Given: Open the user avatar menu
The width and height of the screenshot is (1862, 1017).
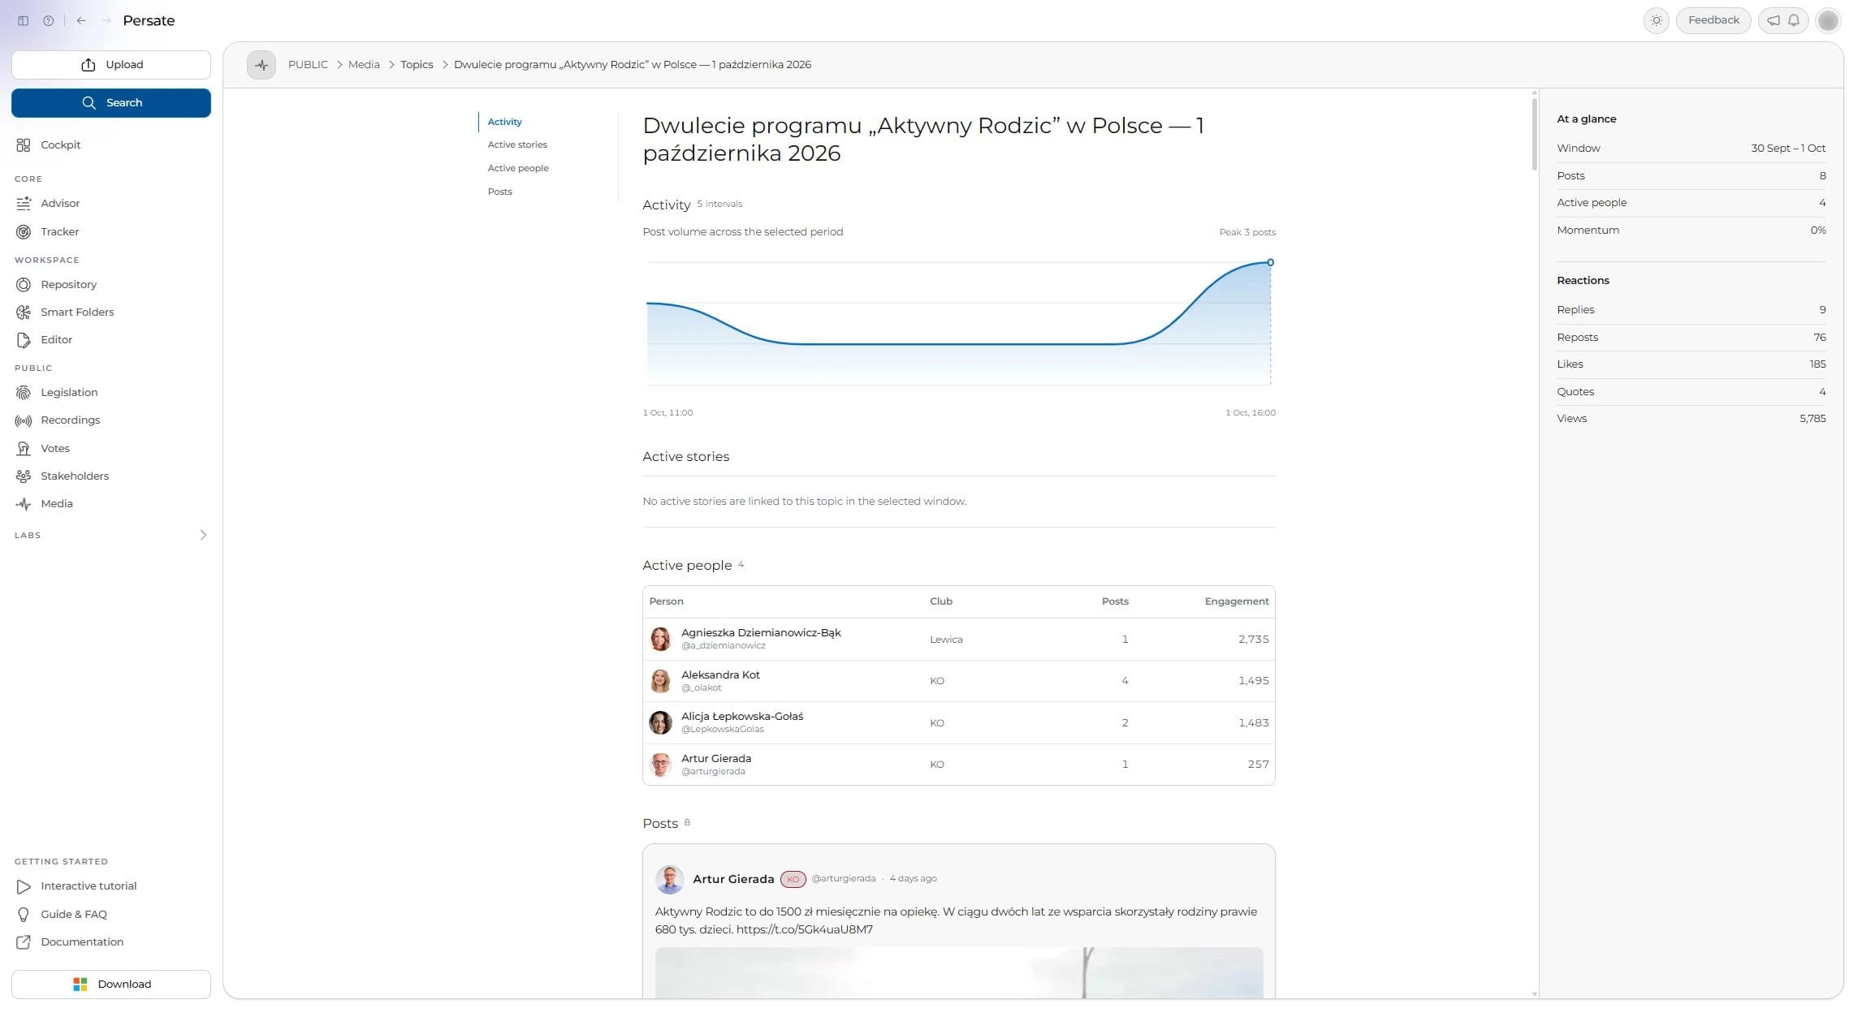Looking at the screenshot, I should pos(1828,20).
